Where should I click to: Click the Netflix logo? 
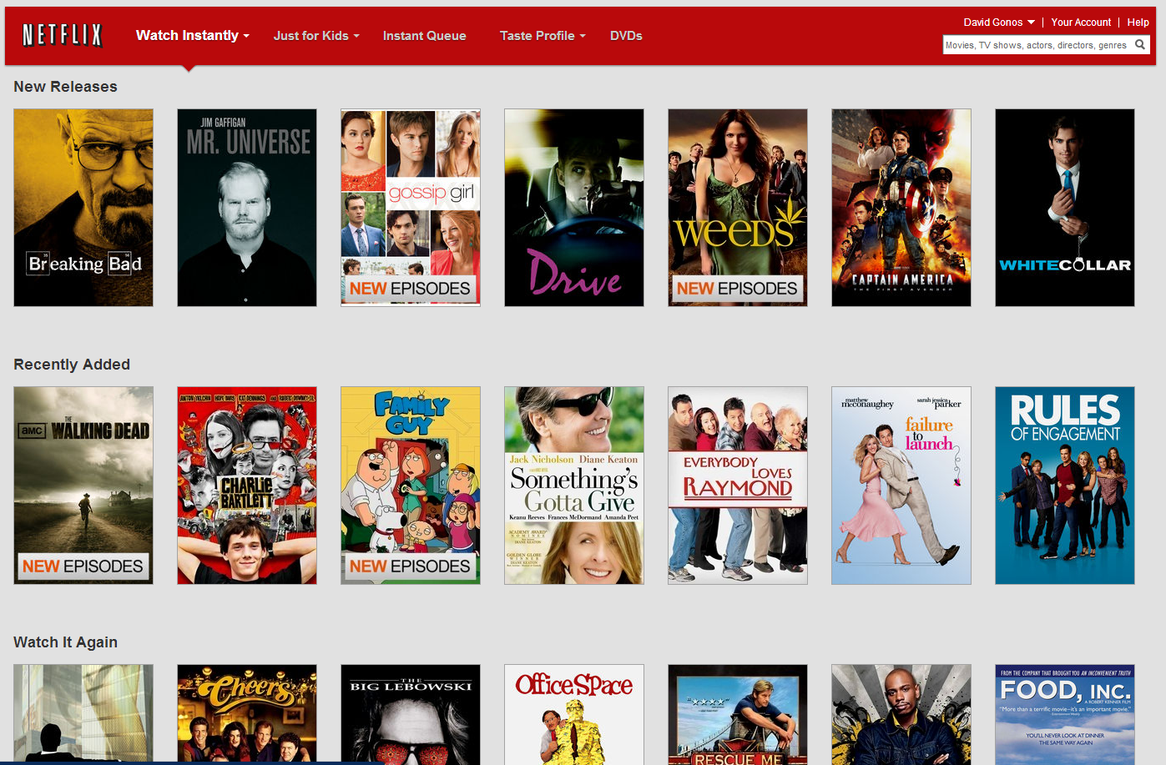pyautogui.click(x=63, y=35)
